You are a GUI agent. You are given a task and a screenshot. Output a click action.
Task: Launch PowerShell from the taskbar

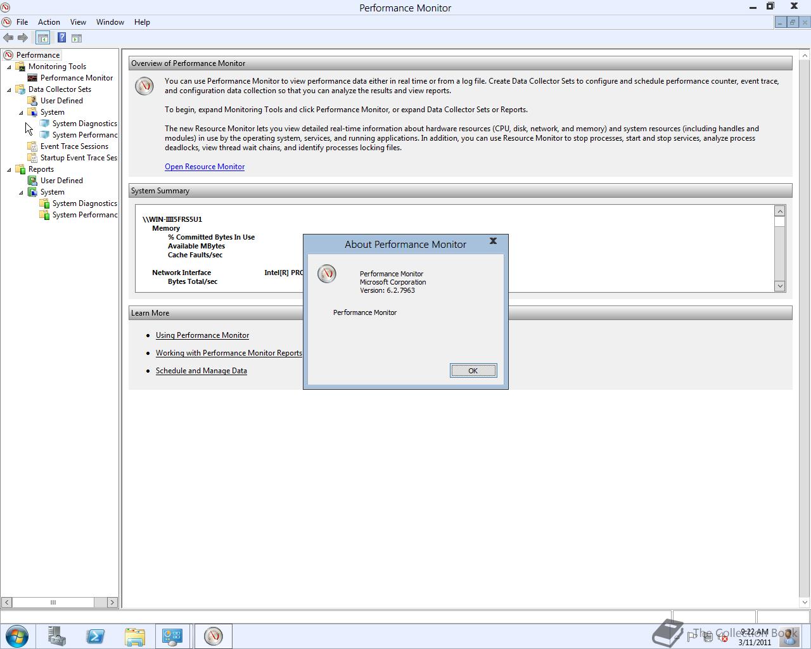[x=96, y=636]
